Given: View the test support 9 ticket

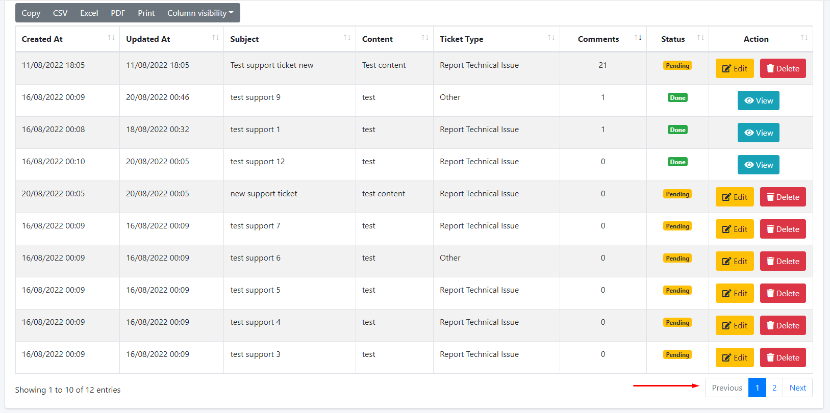Looking at the screenshot, I should click(x=758, y=100).
